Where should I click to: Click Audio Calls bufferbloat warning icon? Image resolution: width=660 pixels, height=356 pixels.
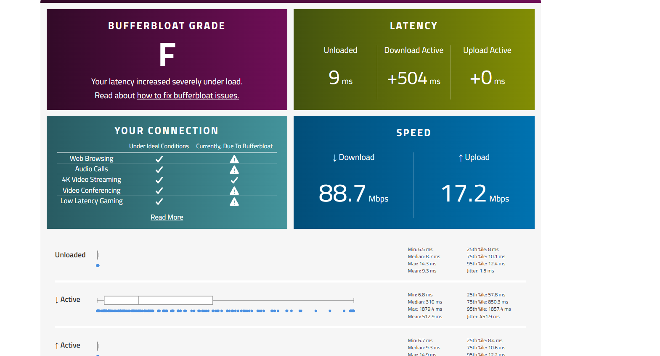tap(234, 170)
